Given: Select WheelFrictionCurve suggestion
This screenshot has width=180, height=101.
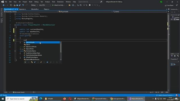Looking at the screenshot, I should 42,57.
